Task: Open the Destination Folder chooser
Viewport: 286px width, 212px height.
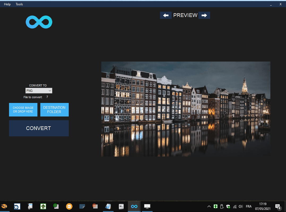Action: pyautogui.click(x=54, y=110)
